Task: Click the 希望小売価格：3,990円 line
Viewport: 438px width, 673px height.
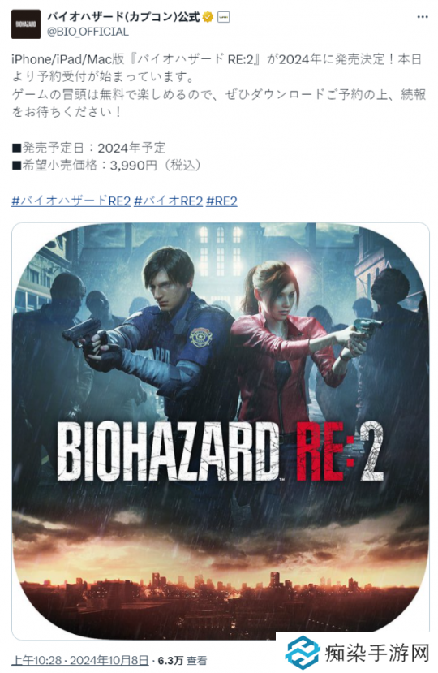Action: pos(106,166)
